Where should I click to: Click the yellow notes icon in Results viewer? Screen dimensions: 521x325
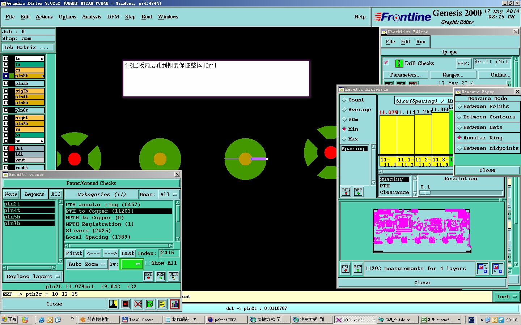click(x=162, y=304)
